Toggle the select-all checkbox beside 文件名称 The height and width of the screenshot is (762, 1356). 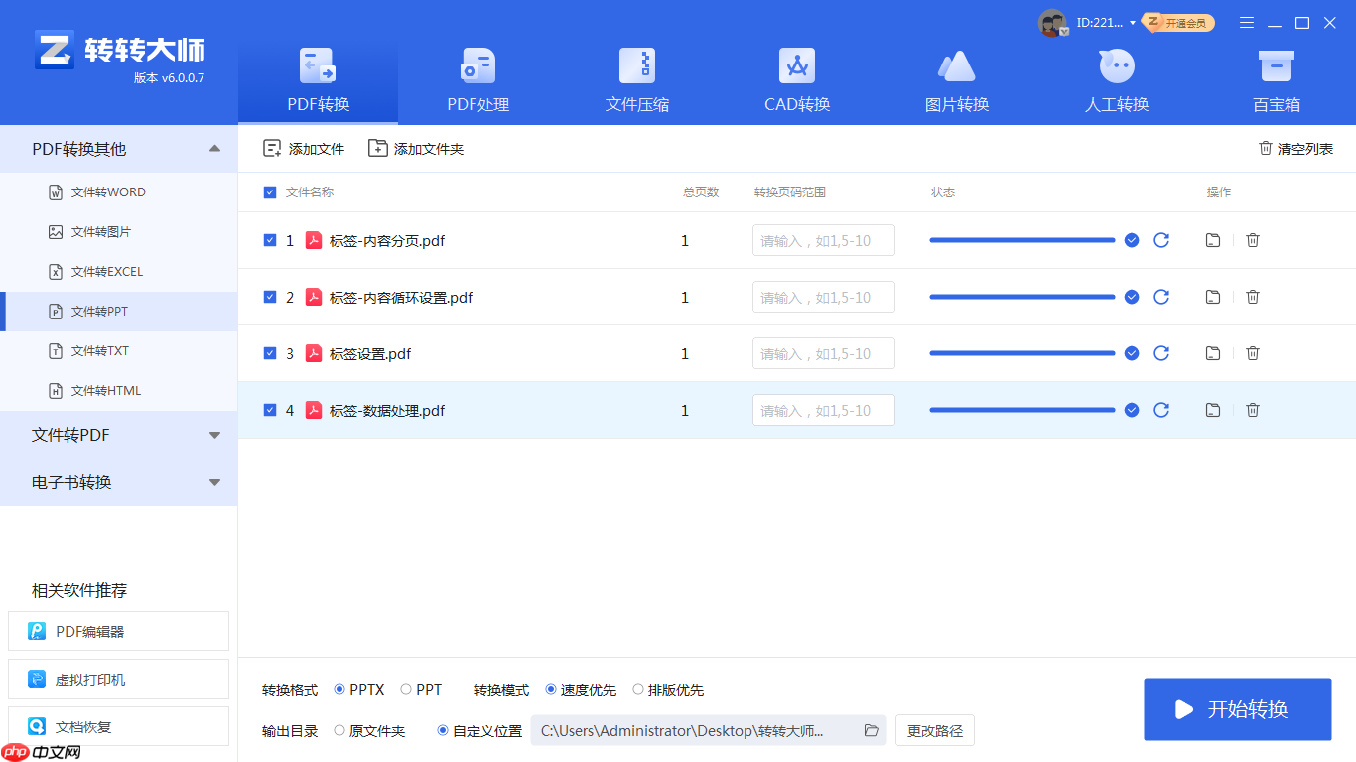pyautogui.click(x=270, y=192)
